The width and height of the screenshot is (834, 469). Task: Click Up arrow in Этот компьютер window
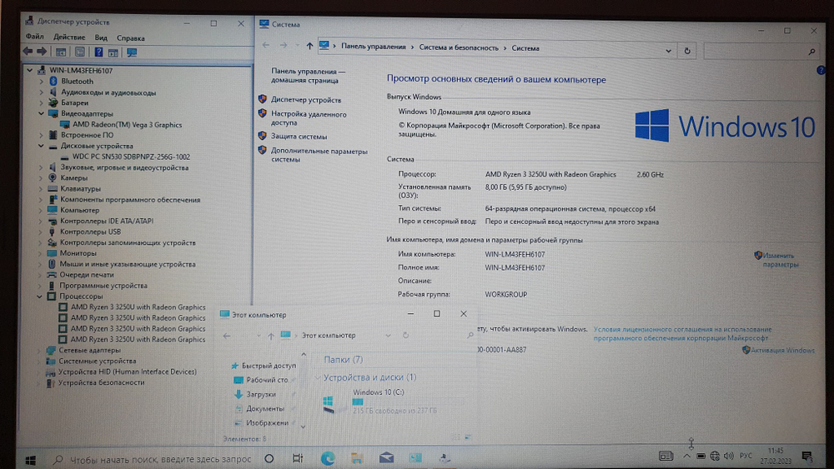[x=271, y=336]
